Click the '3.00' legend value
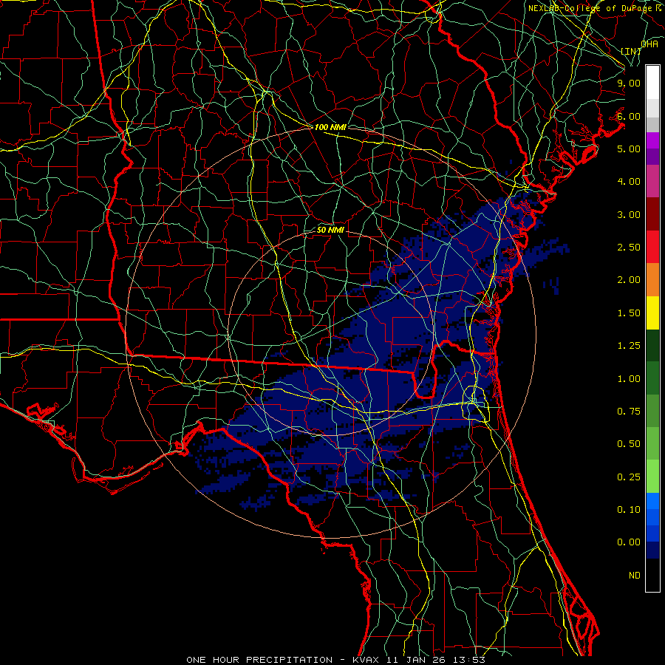 point(629,214)
